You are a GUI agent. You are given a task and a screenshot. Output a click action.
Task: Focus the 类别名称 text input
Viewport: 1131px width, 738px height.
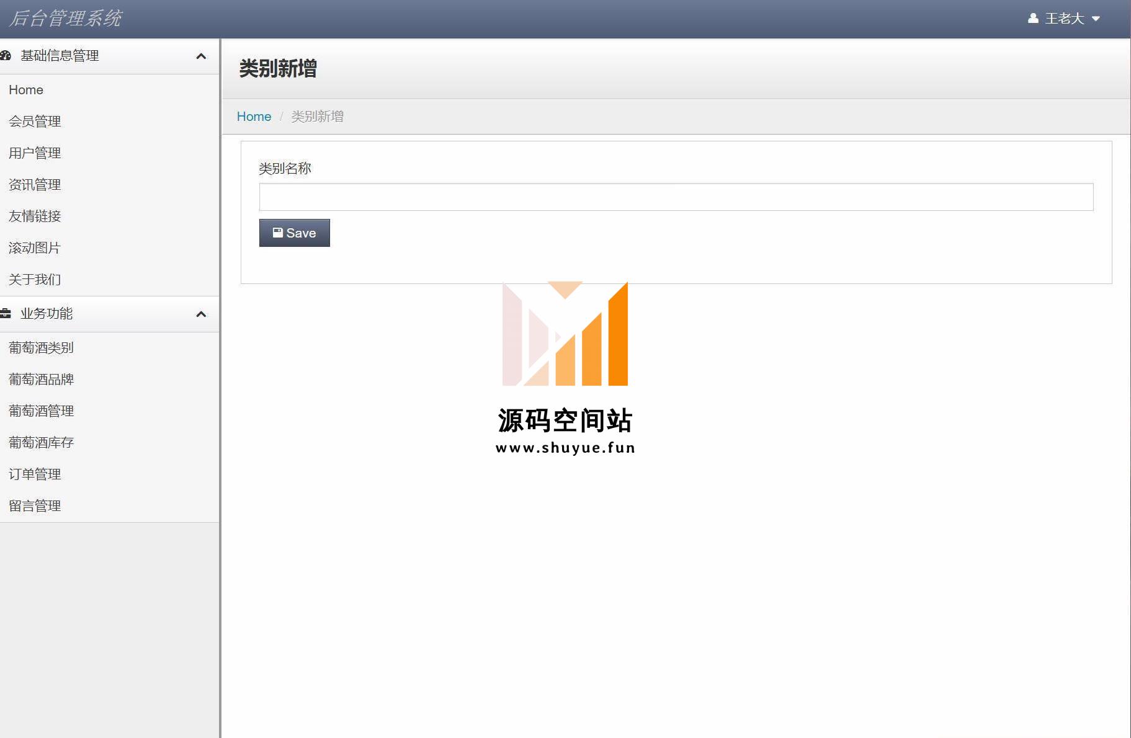(676, 197)
